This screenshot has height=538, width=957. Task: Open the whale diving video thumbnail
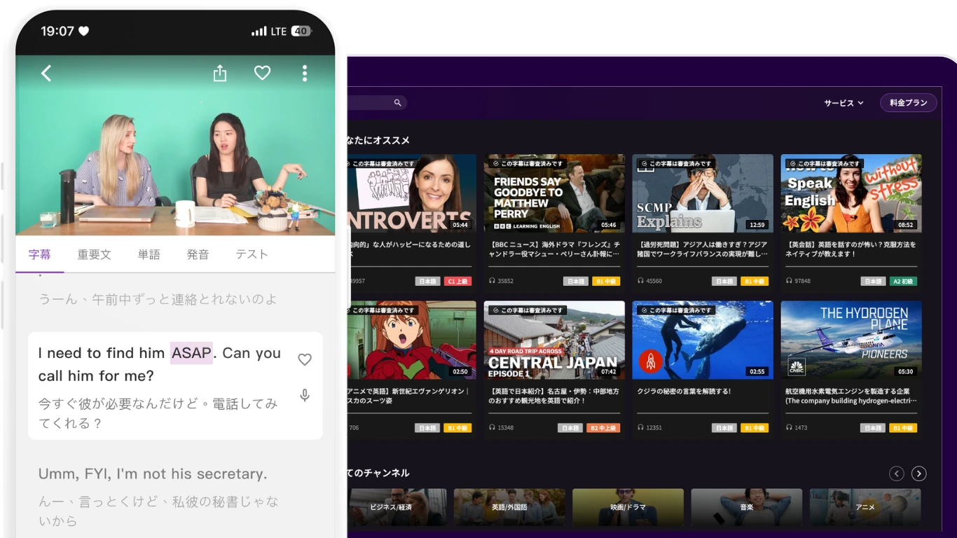[x=703, y=340]
